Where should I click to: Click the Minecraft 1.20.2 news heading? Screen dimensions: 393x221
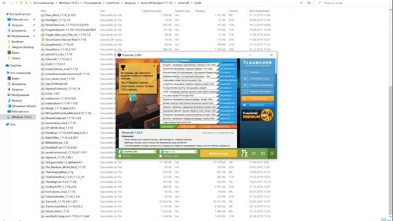pyautogui.click(x=132, y=133)
